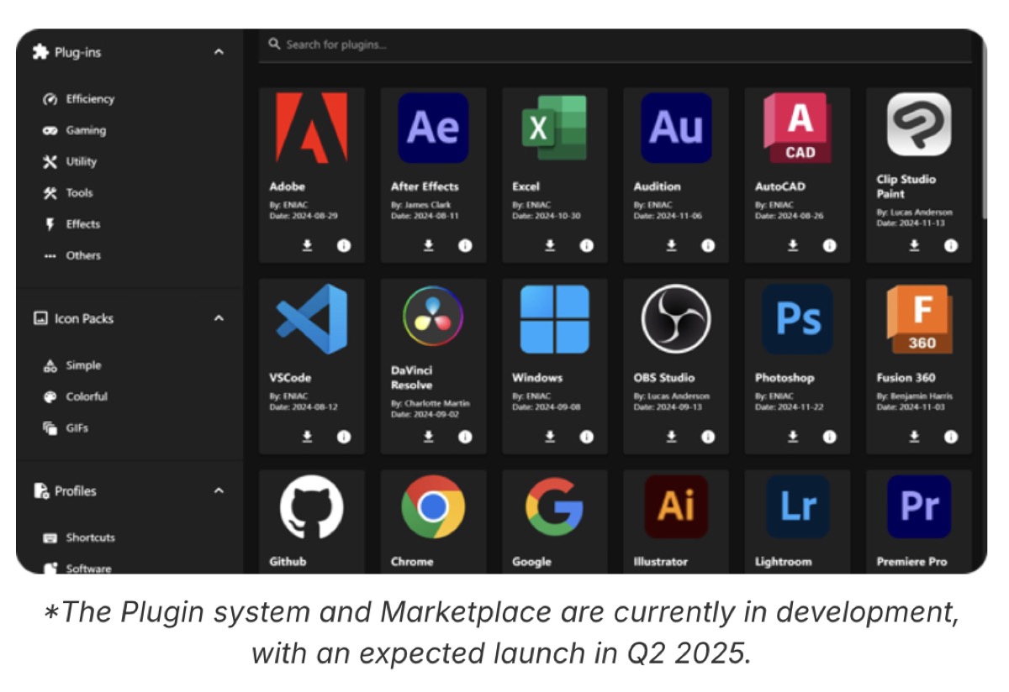
Task: Click info icon on OBS Studio card
Action: click(708, 437)
